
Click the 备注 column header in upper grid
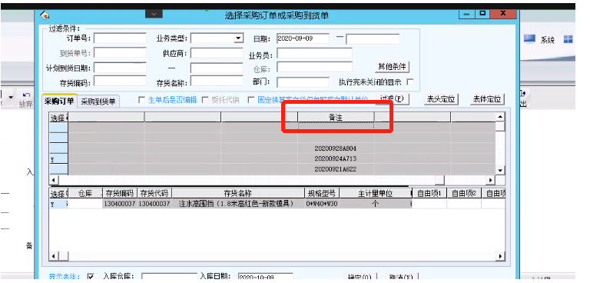[x=336, y=117]
